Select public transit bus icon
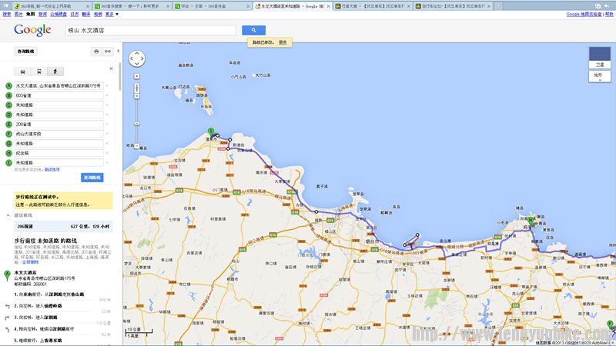Screen dimensions: 616x346 39,70
